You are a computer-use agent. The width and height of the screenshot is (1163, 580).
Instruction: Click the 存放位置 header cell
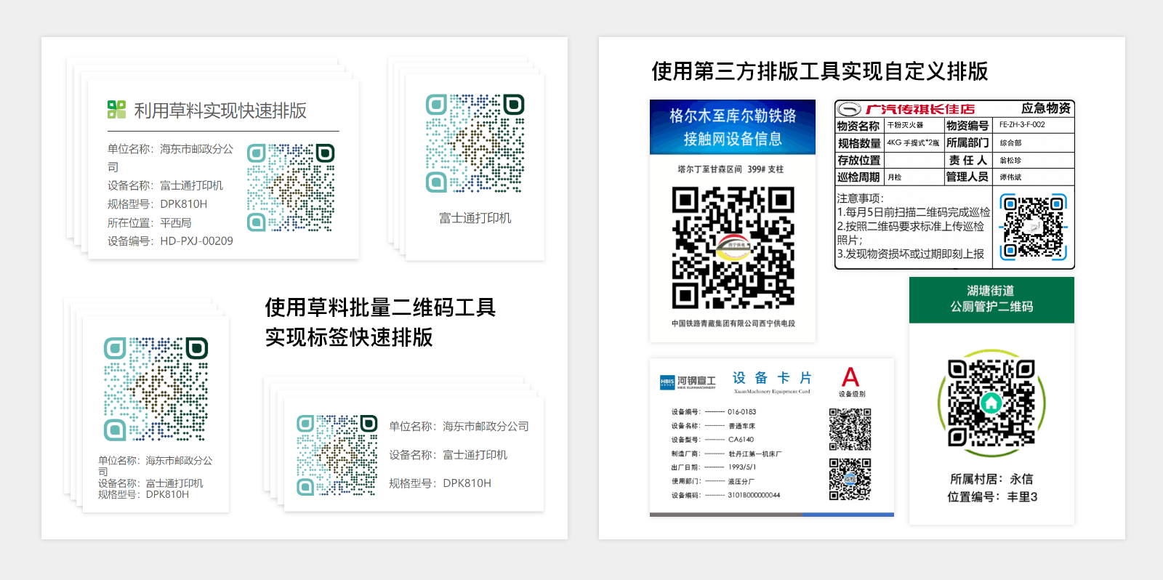point(859,160)
